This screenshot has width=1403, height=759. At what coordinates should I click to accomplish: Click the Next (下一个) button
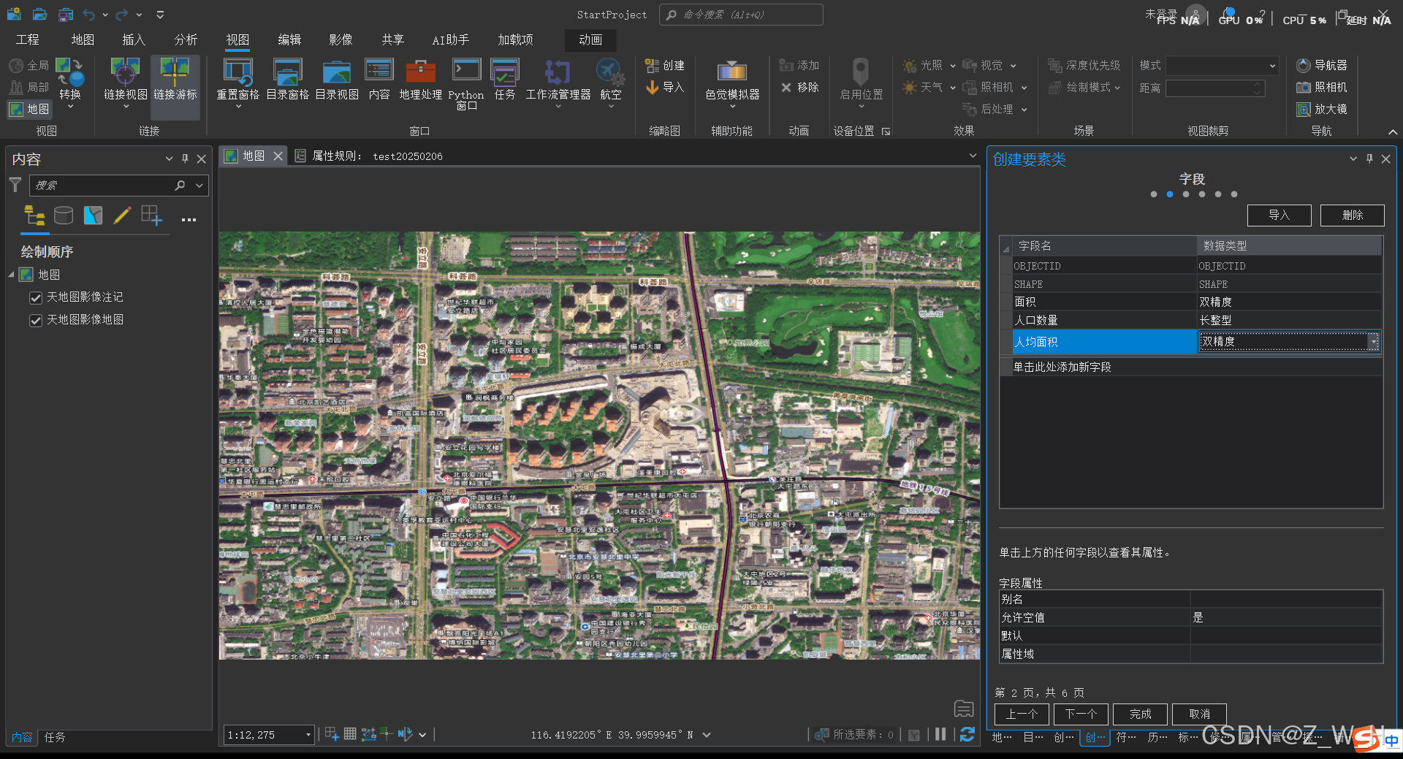click(1081, 714)
